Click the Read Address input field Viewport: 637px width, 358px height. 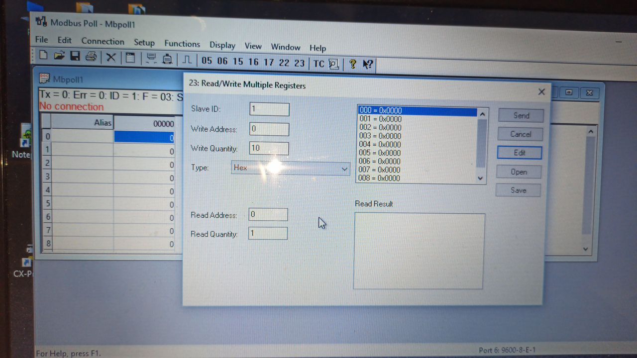pyautogui.click(x=268, y=214)
